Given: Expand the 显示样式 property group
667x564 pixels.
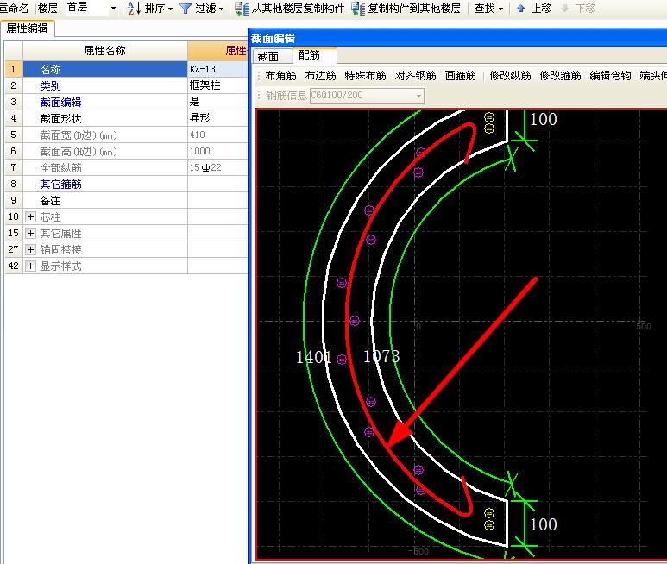Looking at the screenshot, I should 30,266.
